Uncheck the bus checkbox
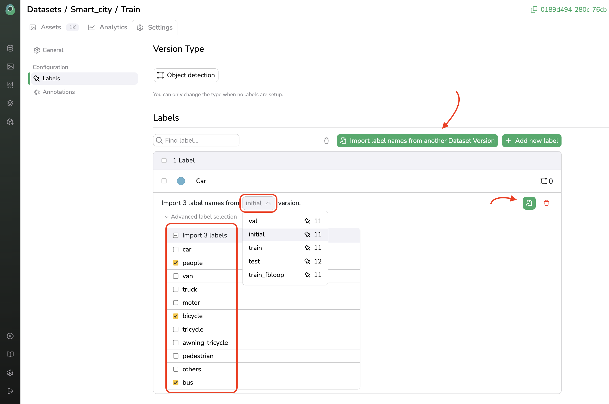 176,383
